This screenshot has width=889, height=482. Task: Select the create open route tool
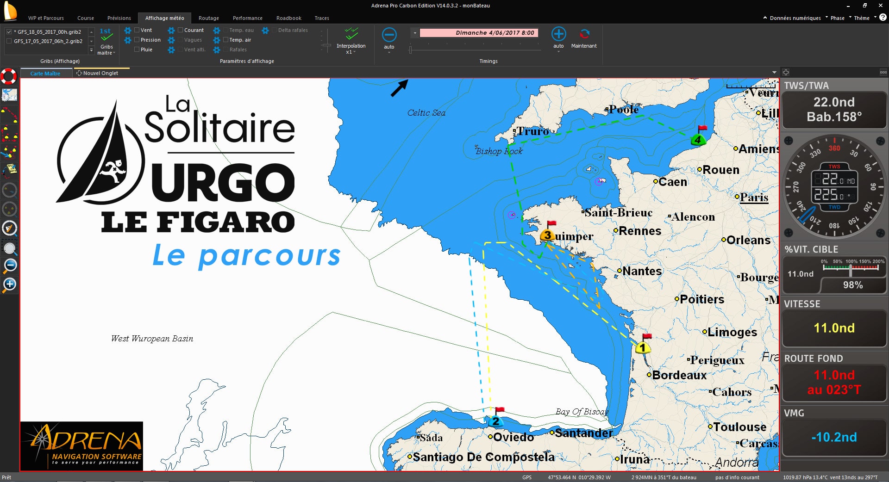pos(9,115)
